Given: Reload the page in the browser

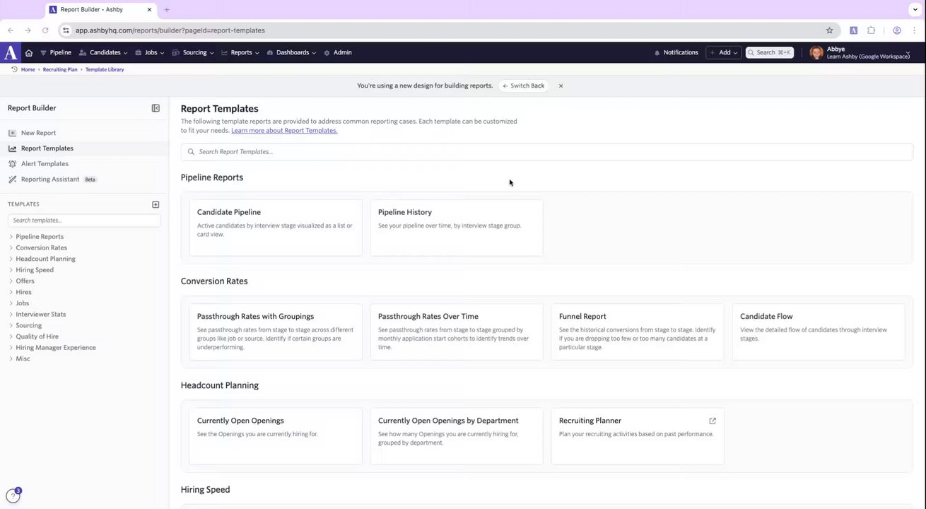Looking at the screenshot, I should coord(45,30).
